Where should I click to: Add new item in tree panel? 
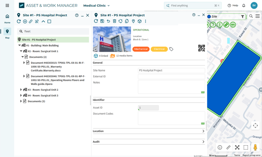25,21
